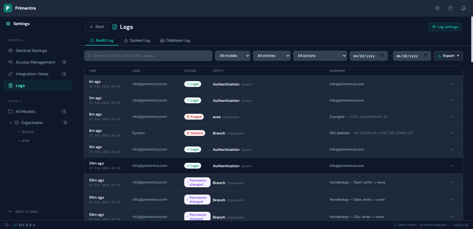Click search magnifier icon
This screenshot has height=229, width=473.
click(x=89, y=56)
